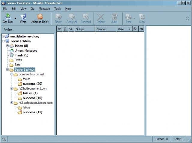Click the Unsent Messages folder icon
Viewport: 192px width, 143px height.
pos(12,50)
